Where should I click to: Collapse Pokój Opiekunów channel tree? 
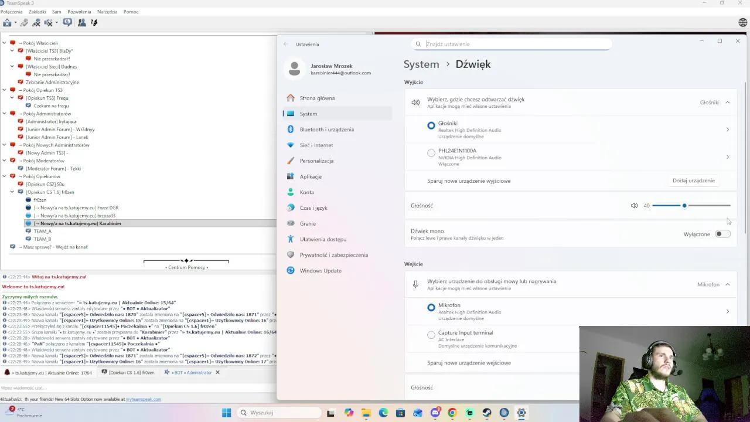point(5,176)
